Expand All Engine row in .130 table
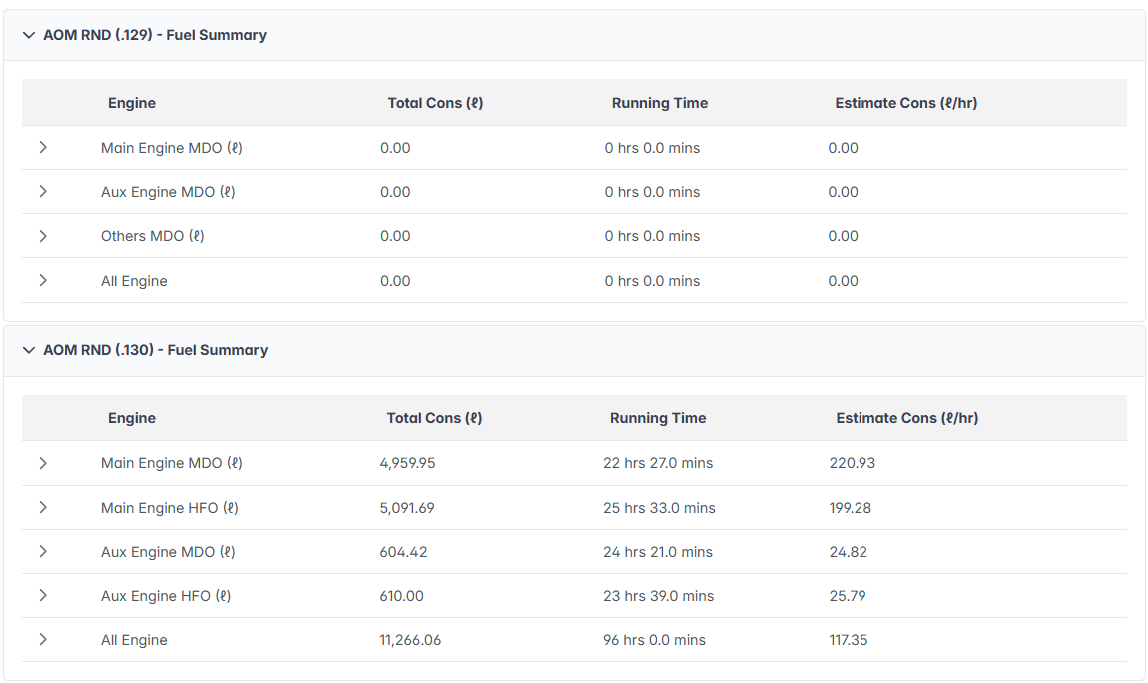Screen dimensions: 1148x683 43,640
